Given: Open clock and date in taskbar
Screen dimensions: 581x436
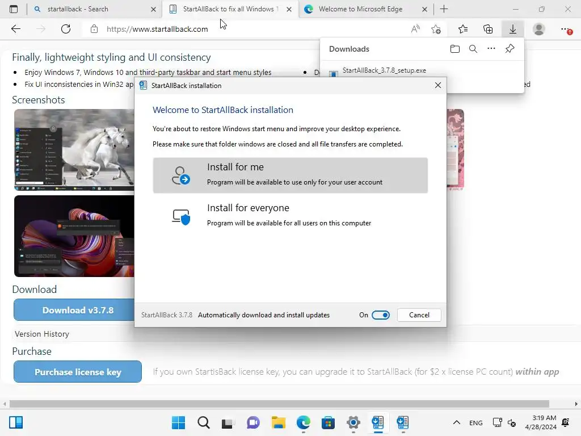Looking at the screenshot, I should click(541, 422).
